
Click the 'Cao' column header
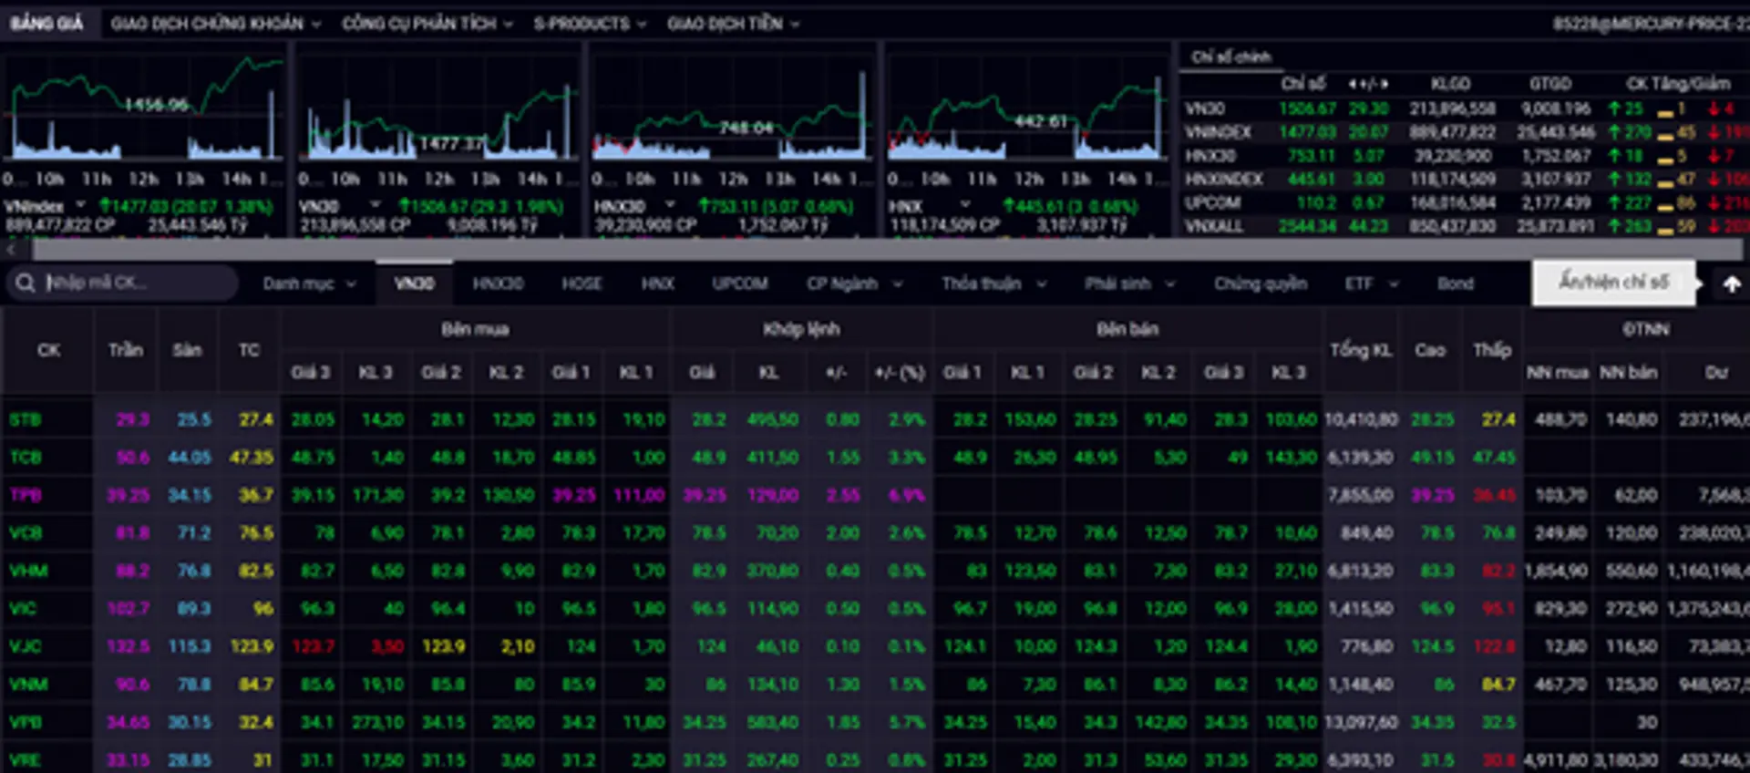pos(1430,350)
